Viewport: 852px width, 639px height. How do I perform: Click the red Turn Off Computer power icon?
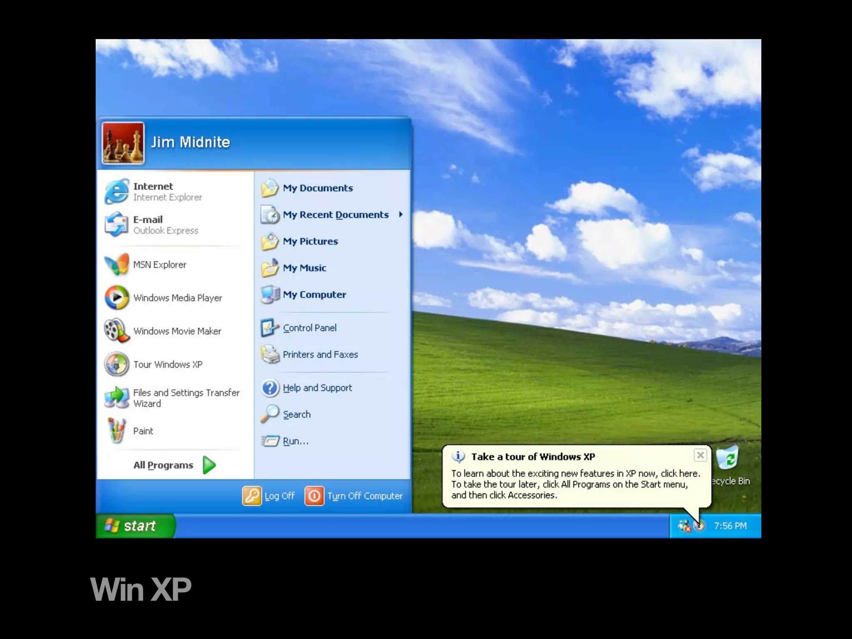click(315, 496)
